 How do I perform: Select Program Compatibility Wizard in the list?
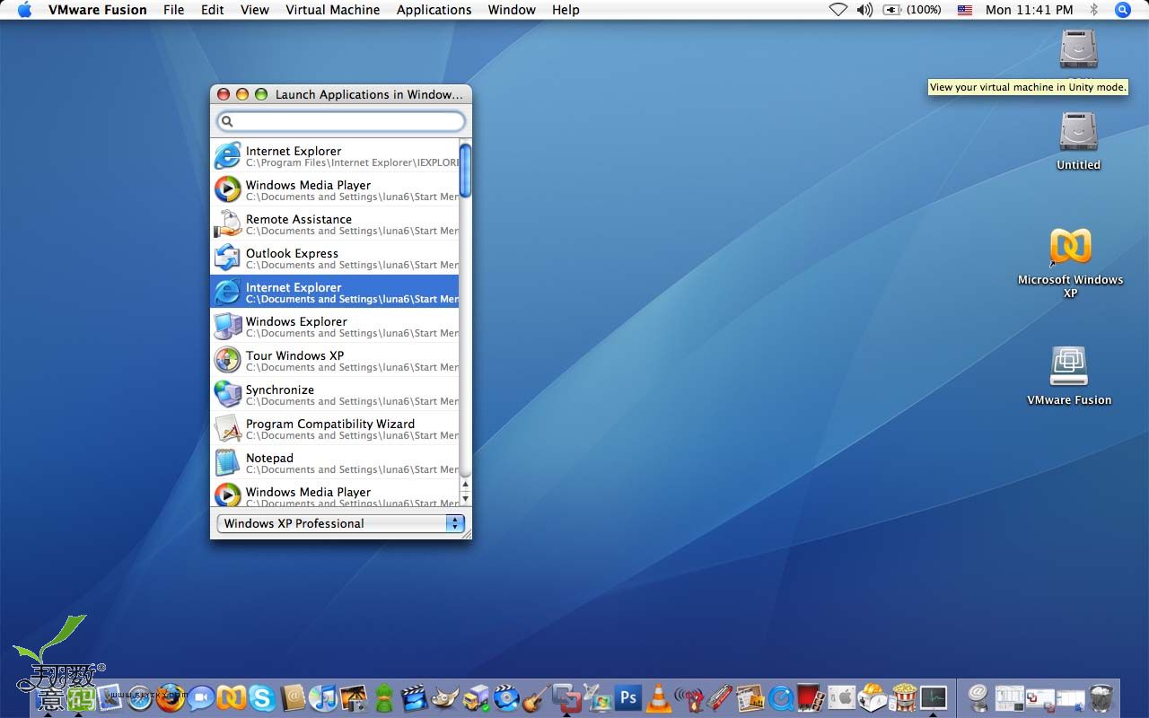point(335,428)
